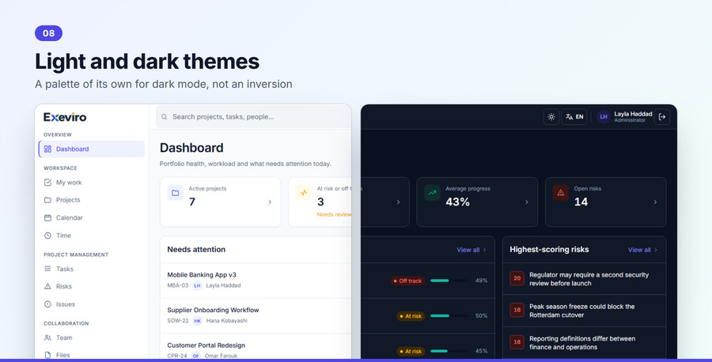Click the Off track status badge
The width and height of the screenshot is (712, 362).
coord(407,281)
